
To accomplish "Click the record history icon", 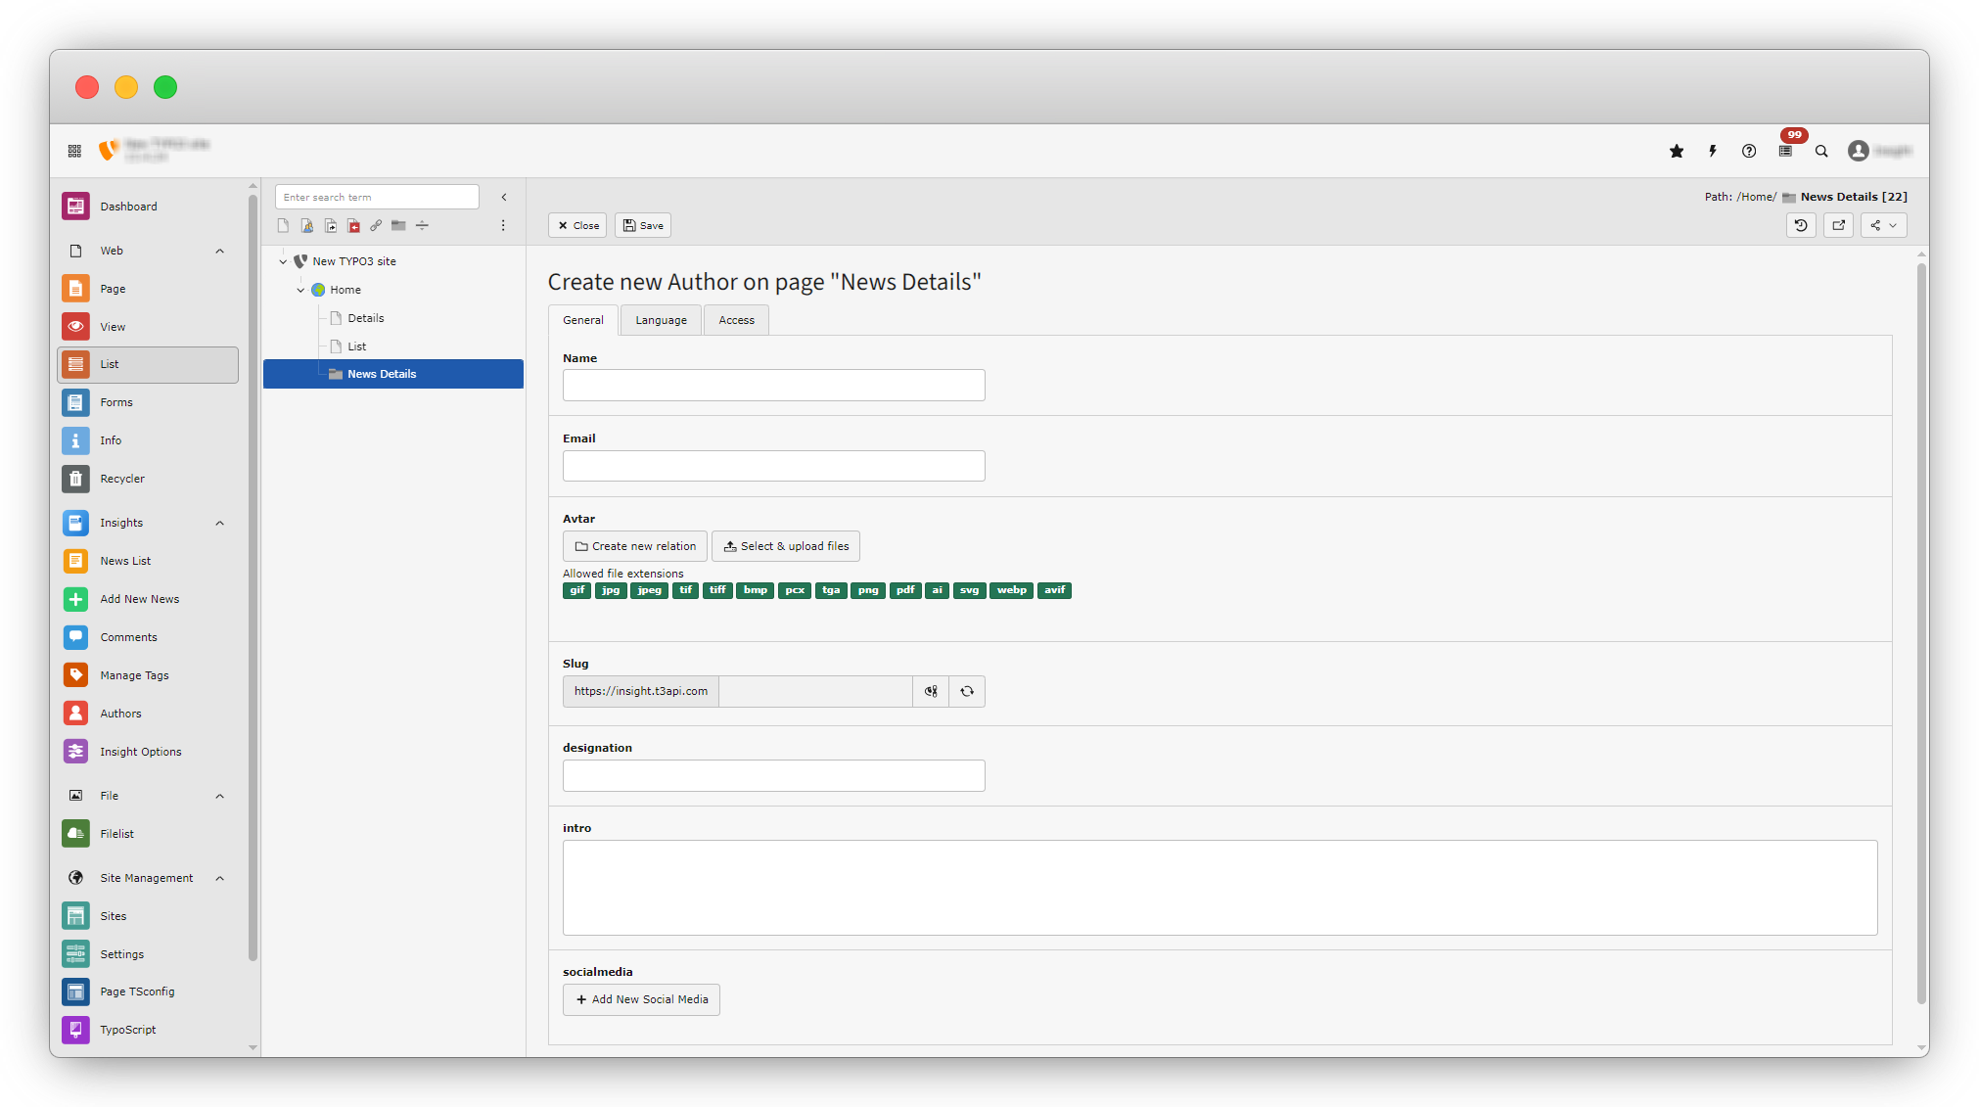I will [1801, 225].
